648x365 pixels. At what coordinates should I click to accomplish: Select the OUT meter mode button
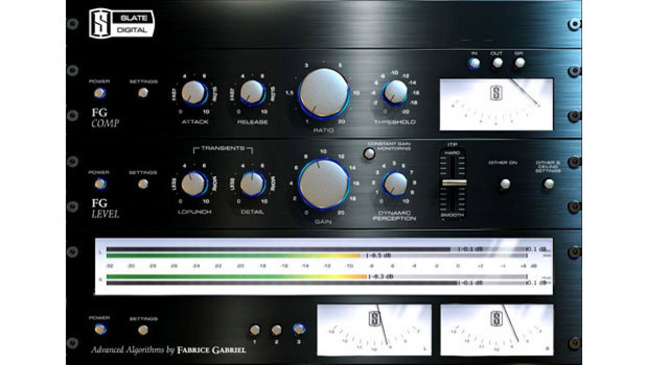[497, 63]
